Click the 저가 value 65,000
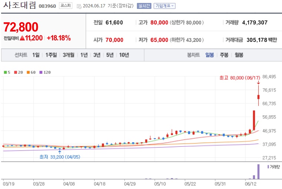This screenshot has width=282, height=189. tap(159, 40)
